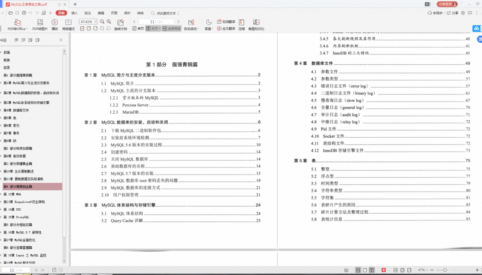Click the 访客登录 guest login button
This screenshot has height=275, width=482.
click(447, 4)
